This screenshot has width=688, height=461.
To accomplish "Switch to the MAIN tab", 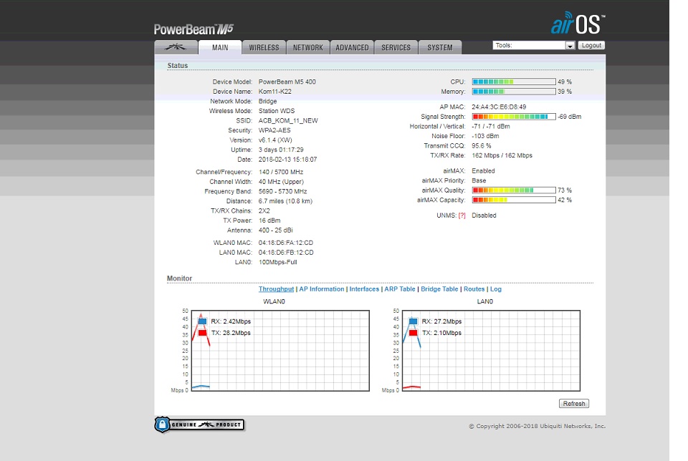I will 220,47.
